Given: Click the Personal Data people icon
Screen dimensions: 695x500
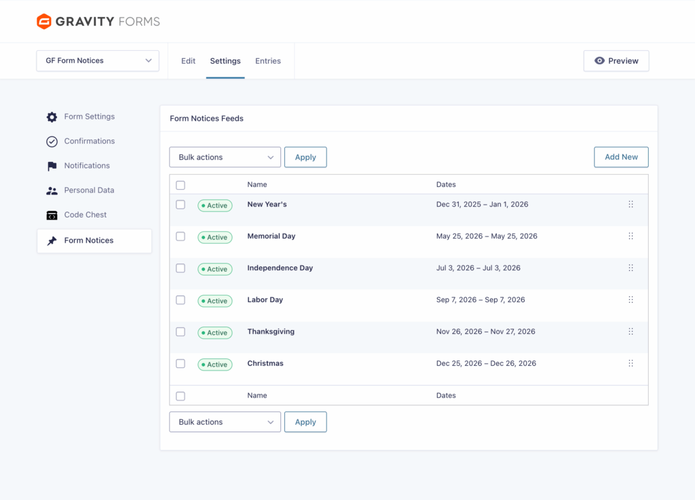Looking at the screenshot, I should click(x=52, y=190).
